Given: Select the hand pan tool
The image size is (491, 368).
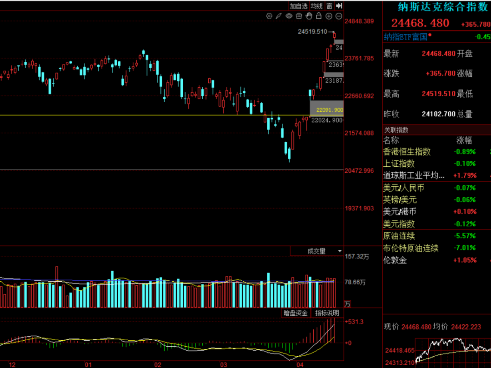Looking at the screenshot, I should click(309, 16).
